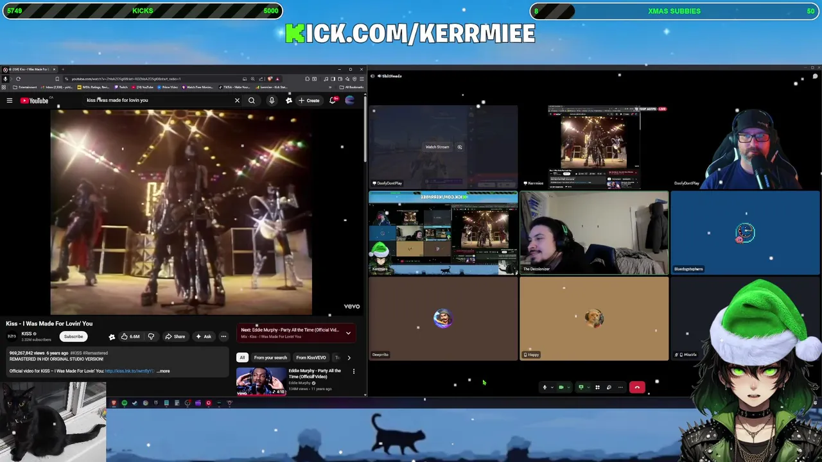Open Eddie Murphy Party All the Time thumbnail
The width and height of the screenshot is (822, 462).
tap(261, 381)
